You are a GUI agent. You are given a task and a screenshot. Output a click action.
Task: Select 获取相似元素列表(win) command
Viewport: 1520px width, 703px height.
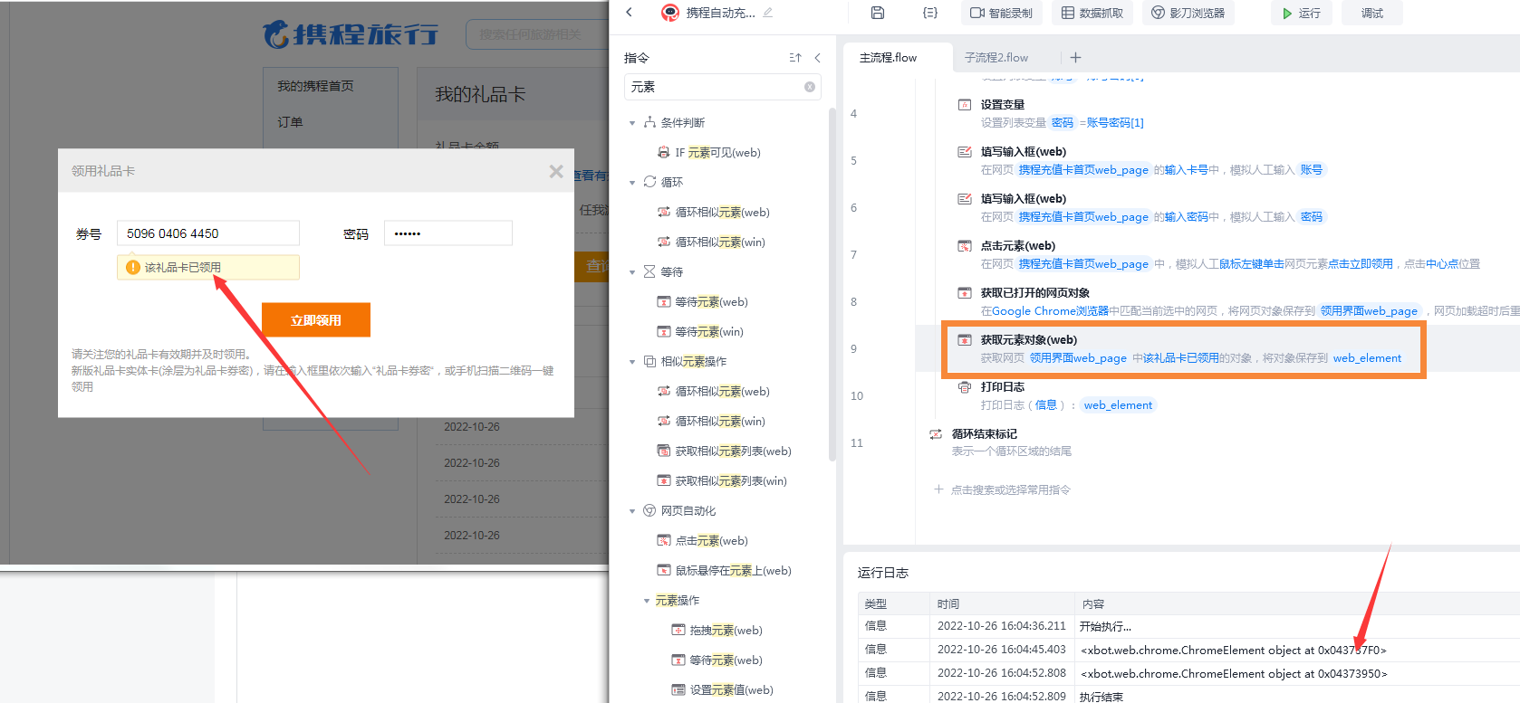coord(731,481)
